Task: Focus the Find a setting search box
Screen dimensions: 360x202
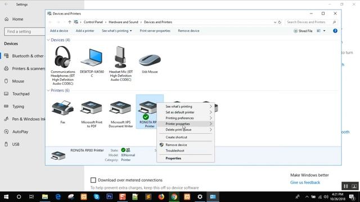Action: point(25,31)
